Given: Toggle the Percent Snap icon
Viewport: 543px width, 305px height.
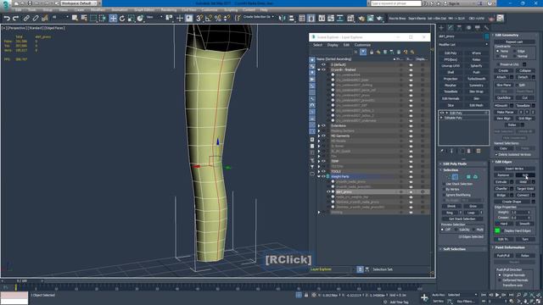Looking at the screenshot, I should coord(217,18).
